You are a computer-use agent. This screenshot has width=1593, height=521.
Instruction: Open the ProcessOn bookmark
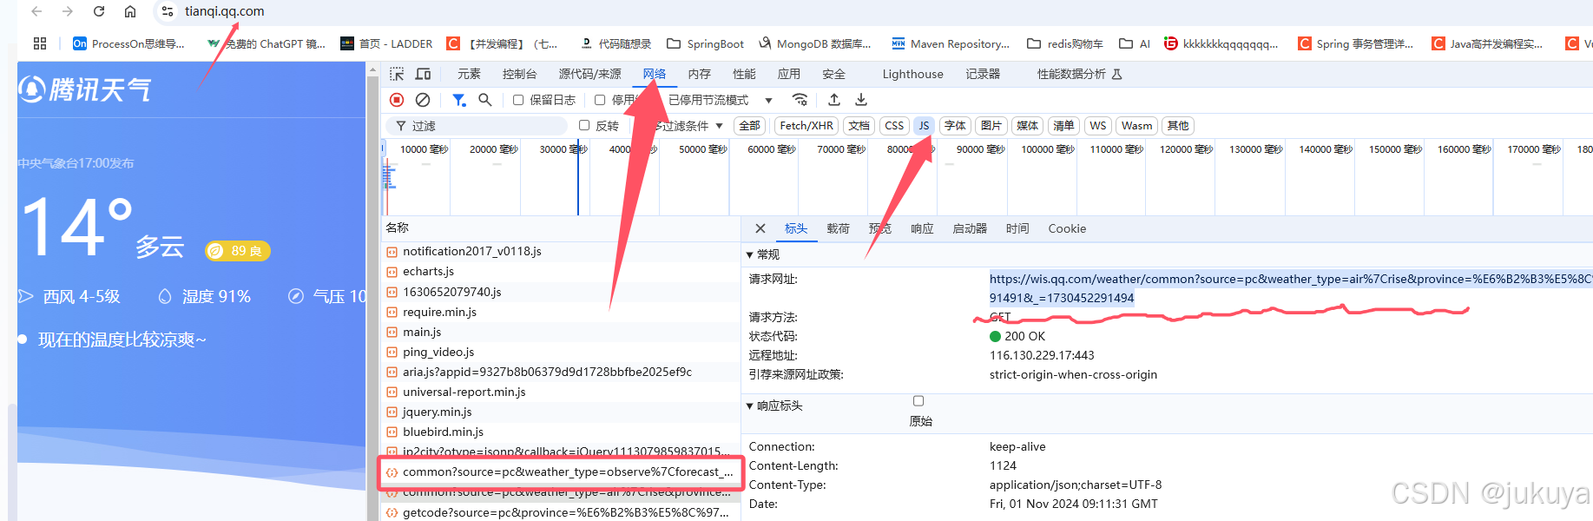pyautogui.click(x=128, y=43)
